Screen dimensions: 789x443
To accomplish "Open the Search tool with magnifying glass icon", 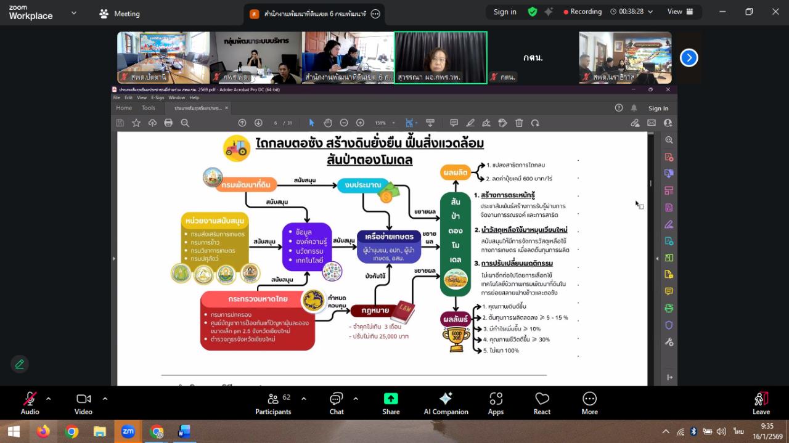I will pos(185,123).
